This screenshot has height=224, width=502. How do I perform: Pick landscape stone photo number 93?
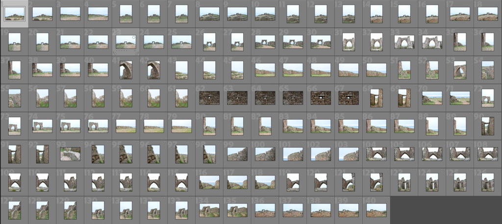(x=70, y=153)
